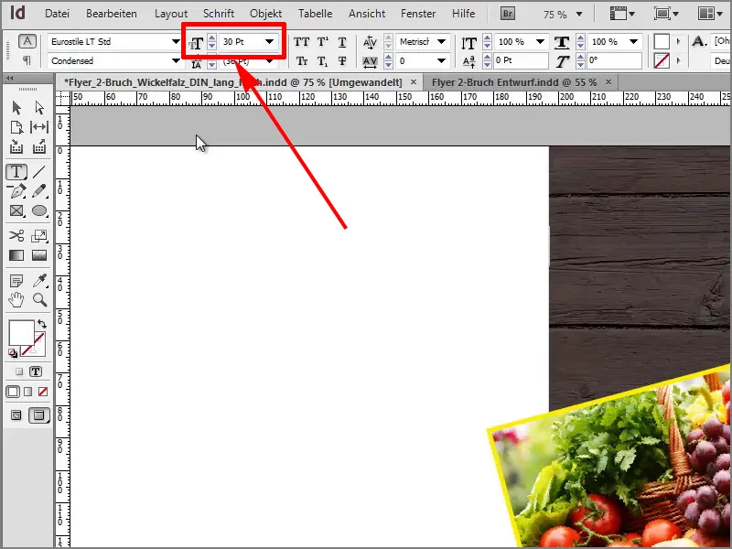Select the Pencil tool
The width and height of the screenshot is (732, 549).
[x=39, y=191]
